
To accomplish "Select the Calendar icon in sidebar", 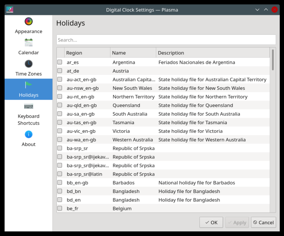I will [28, 43].
